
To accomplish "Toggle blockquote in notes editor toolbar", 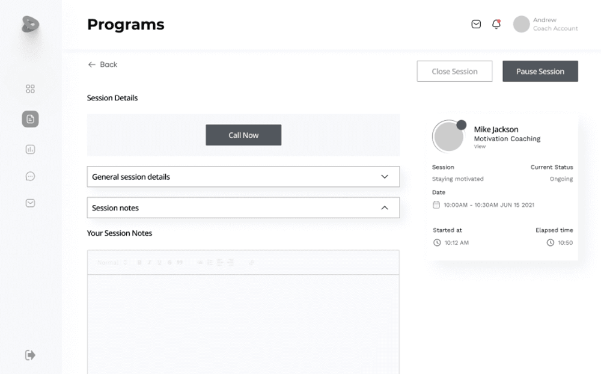I will (x=179, y=262).
